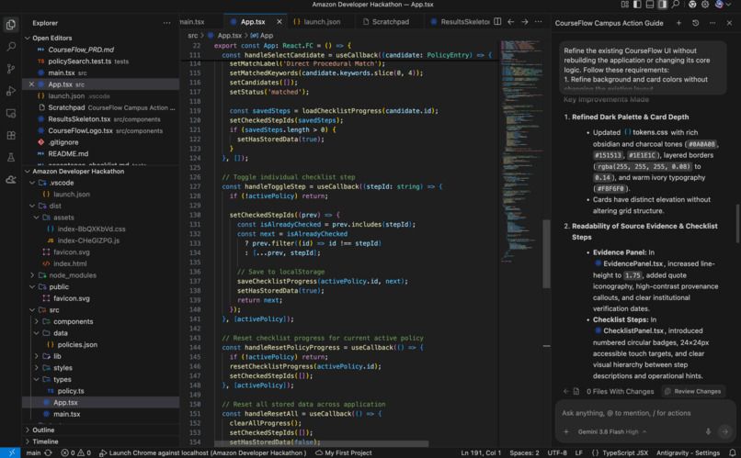The image size is (741, 458).
Task: Click split editor icon in tab bar
Action: click(x=497, y=22)
